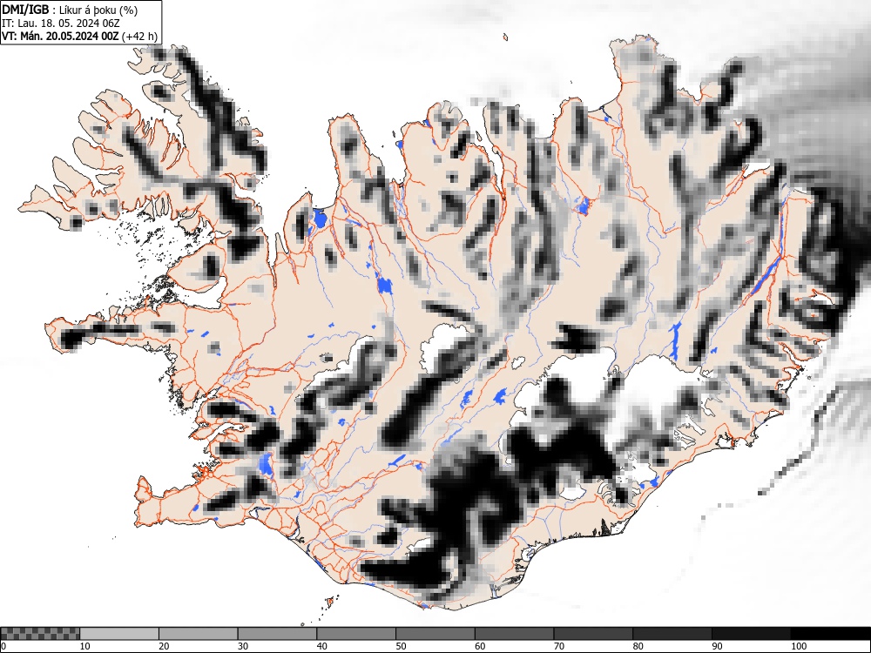Click the 20-30 percent gray legend swatch
871x653 pixels.
click(199, 634)
